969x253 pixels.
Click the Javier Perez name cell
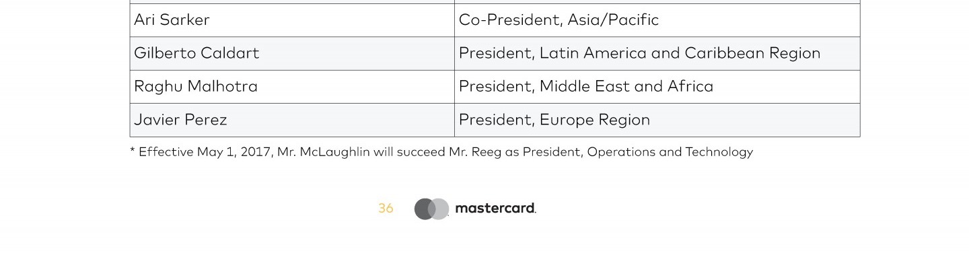(x=292, y=120)
